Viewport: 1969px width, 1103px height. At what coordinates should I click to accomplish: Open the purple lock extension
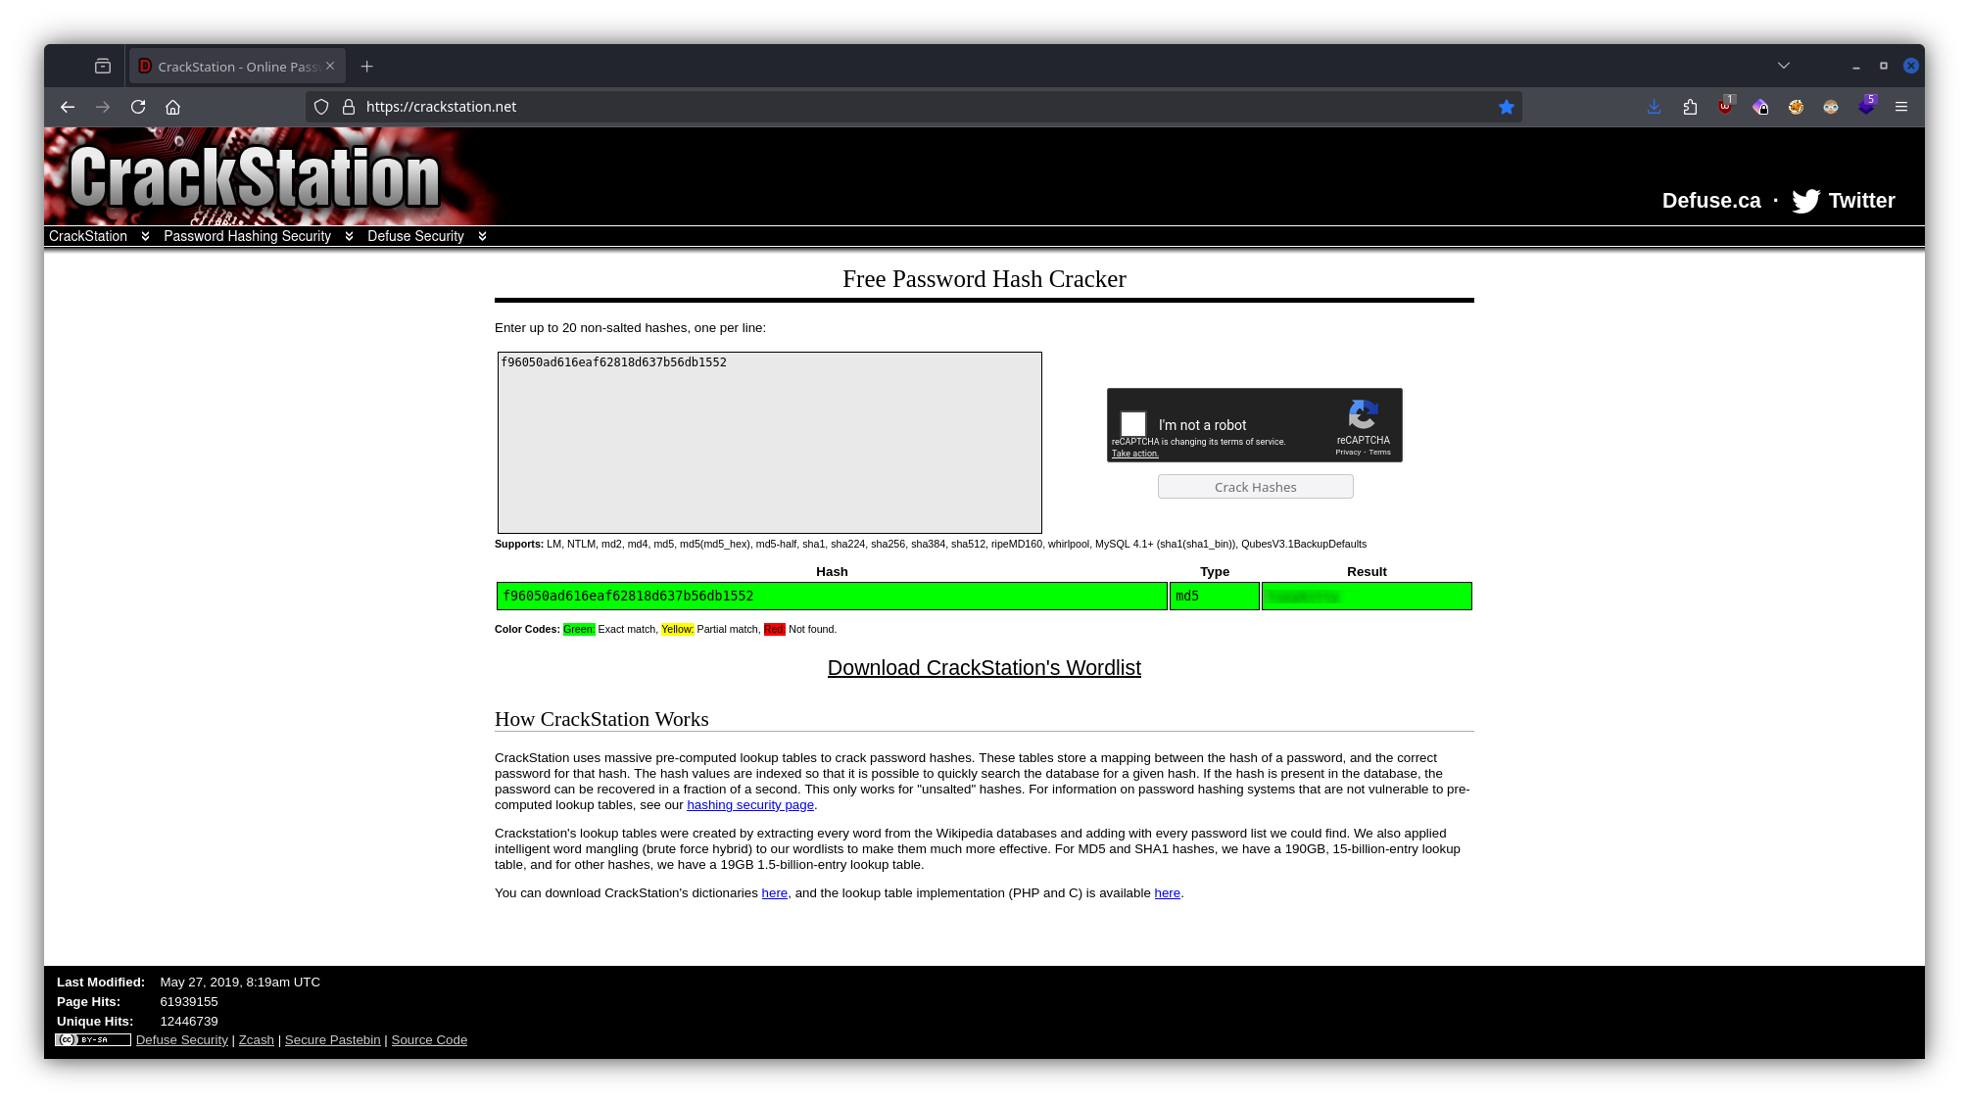(x=1760, y=107)
